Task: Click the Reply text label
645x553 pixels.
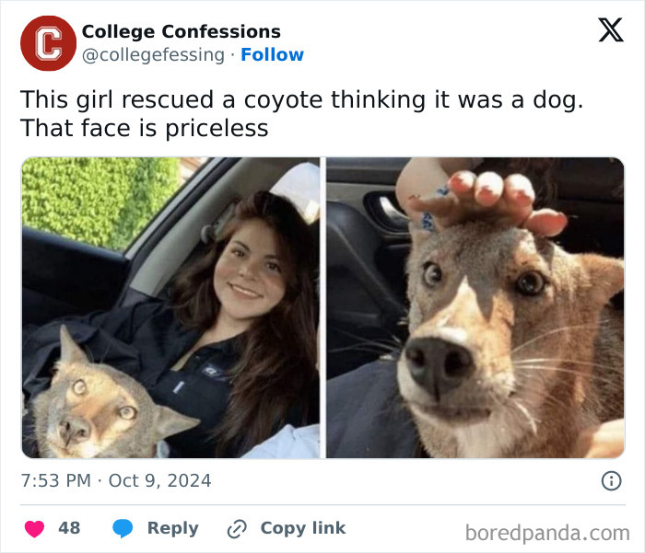Action: [x=173, y=528]
